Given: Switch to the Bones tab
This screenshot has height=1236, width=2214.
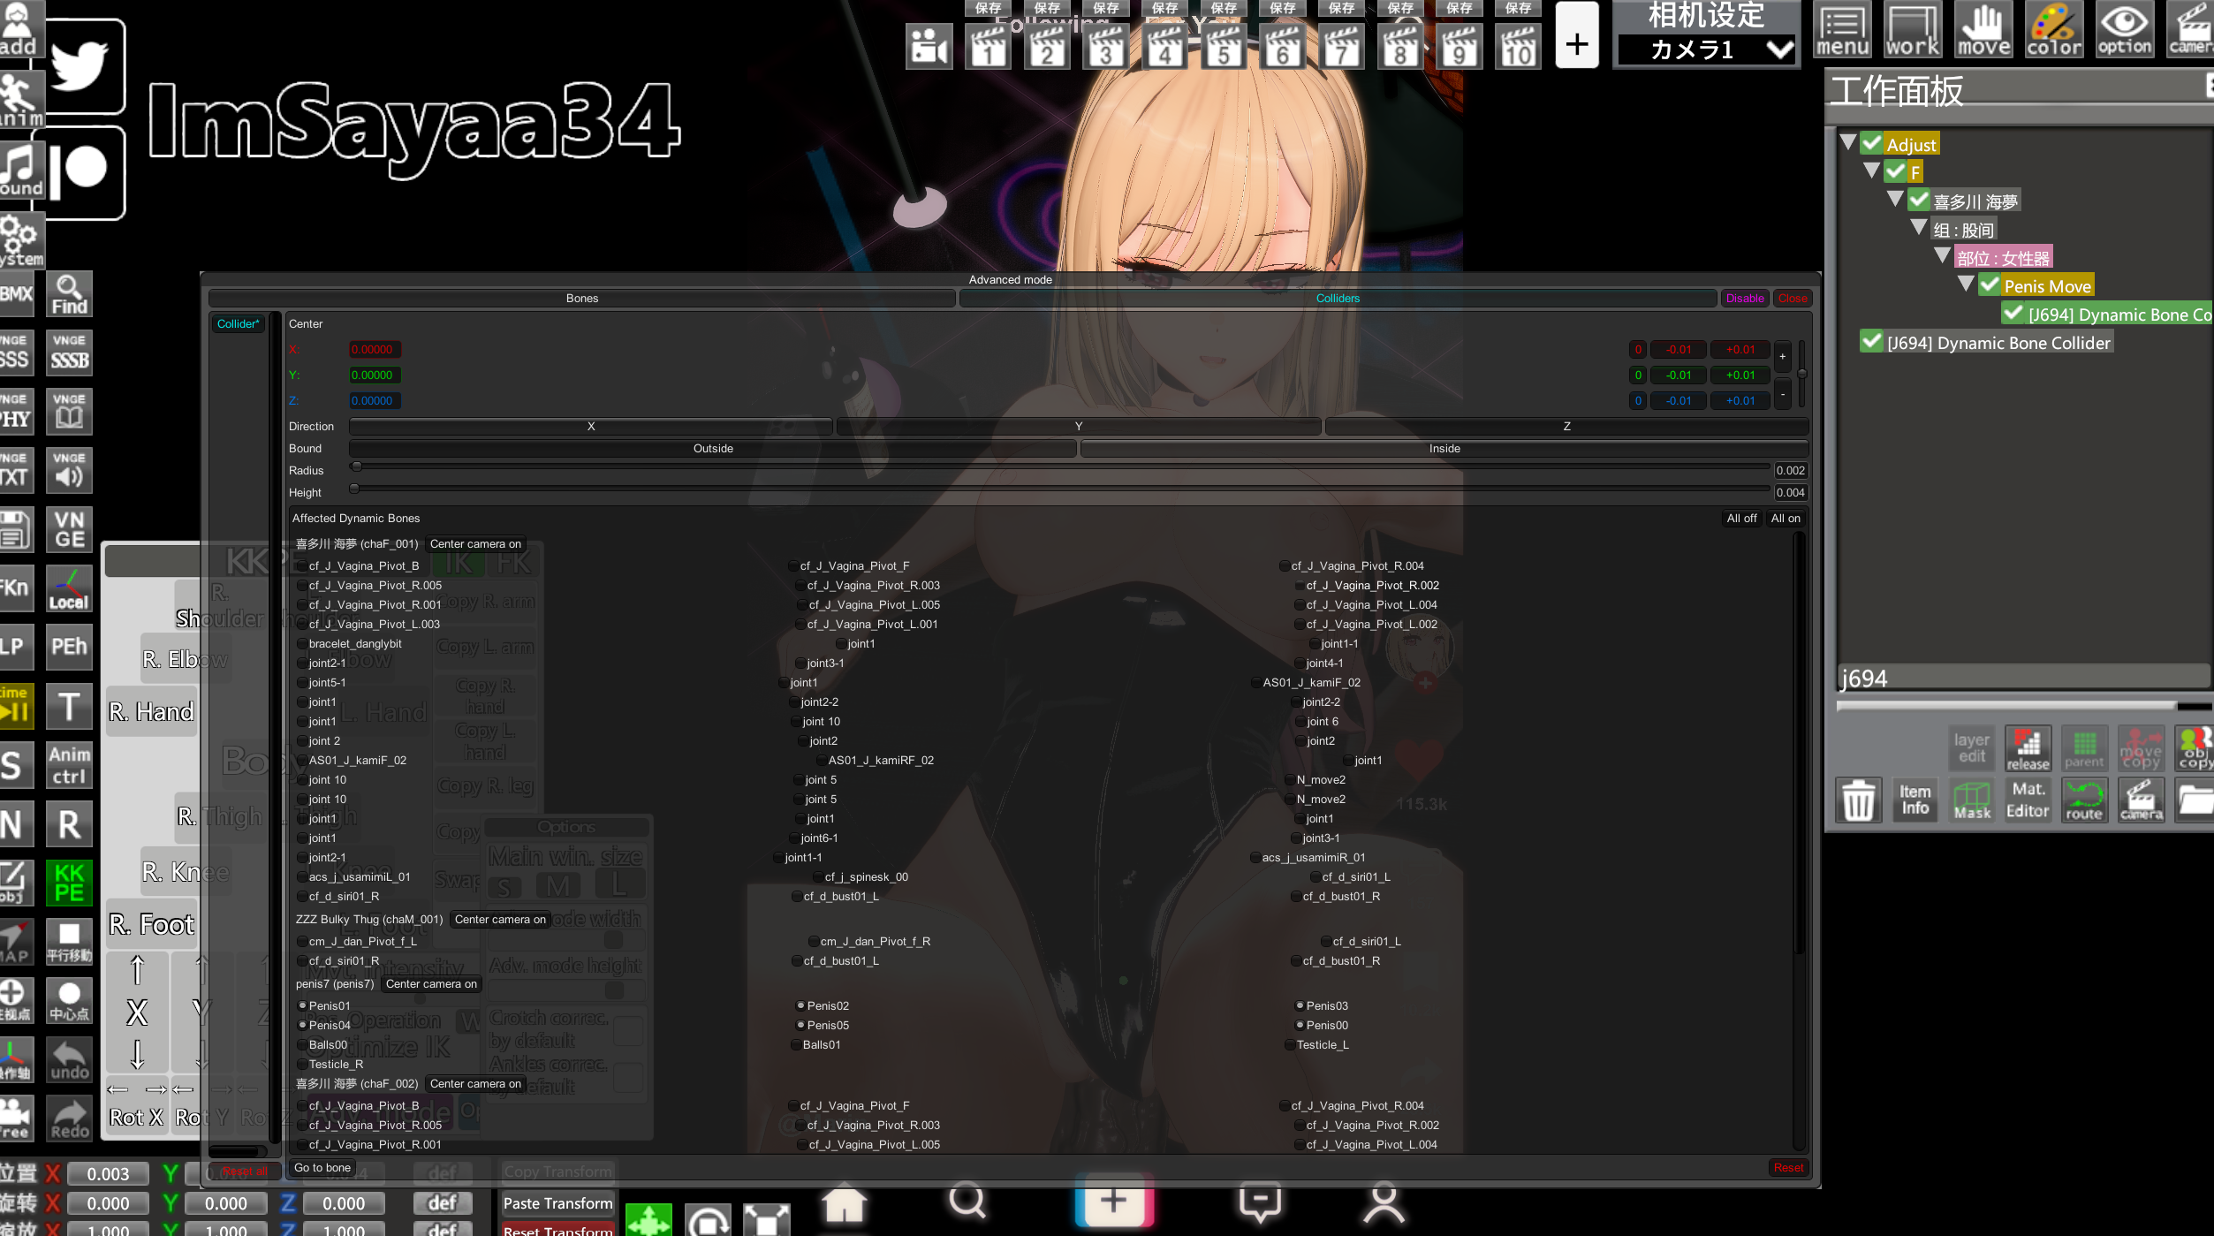Looking at the screenshot, I should (x=581, y=299).
